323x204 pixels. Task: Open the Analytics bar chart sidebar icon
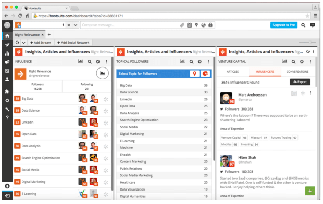point(7,53)
